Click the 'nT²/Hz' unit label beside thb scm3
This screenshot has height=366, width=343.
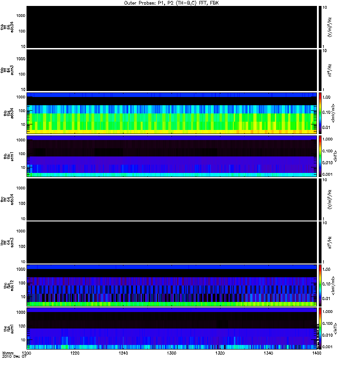(x=330, y=70)
